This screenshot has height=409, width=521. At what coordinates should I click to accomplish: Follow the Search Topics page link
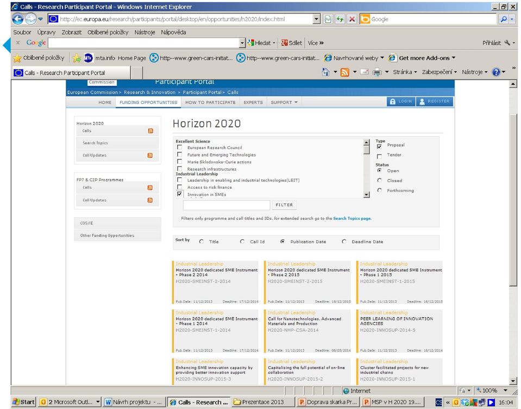pyautogui.click(x=352, y=219)
